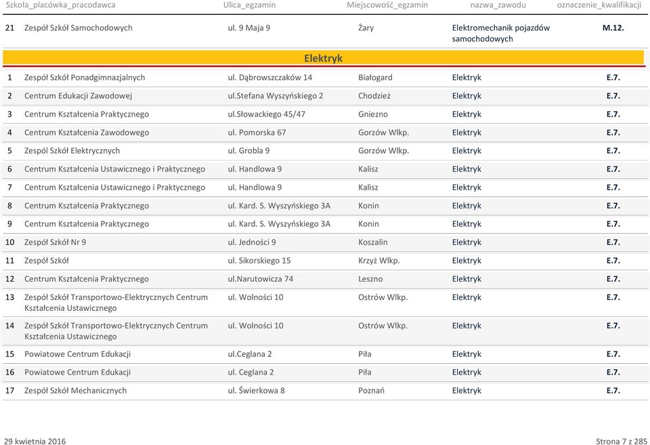650x445 pixels.
Task: Select Centrum Edukacji Zawodowej
Action: 78,96
